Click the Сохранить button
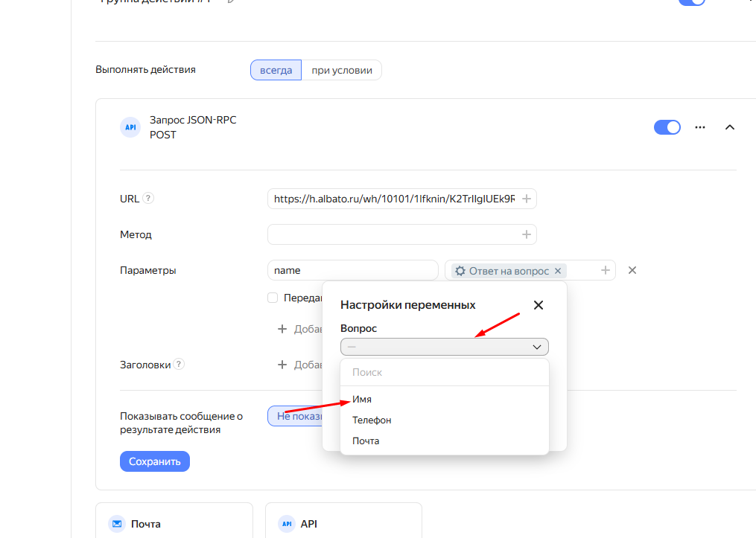This screenshot has height=538, width=756. click(155, 461)
